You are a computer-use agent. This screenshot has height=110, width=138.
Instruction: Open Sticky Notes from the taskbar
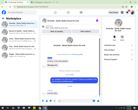[34, 108]
